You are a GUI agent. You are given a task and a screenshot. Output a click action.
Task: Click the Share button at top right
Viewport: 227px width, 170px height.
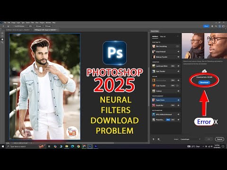tap(206, 26)
